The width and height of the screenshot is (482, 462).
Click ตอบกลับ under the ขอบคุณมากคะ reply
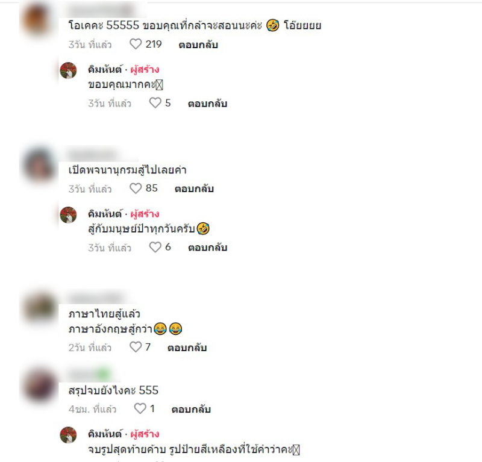207,104
